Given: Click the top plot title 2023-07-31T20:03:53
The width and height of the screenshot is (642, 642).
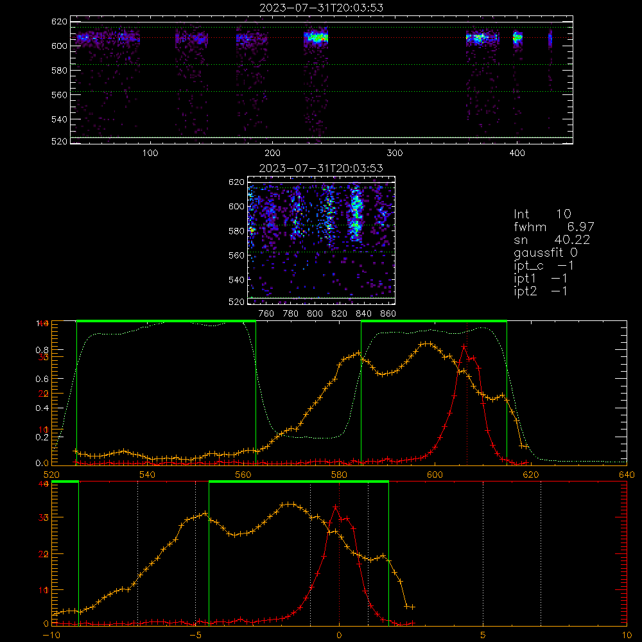Looking at the screenshot, I should coord(321,8).
